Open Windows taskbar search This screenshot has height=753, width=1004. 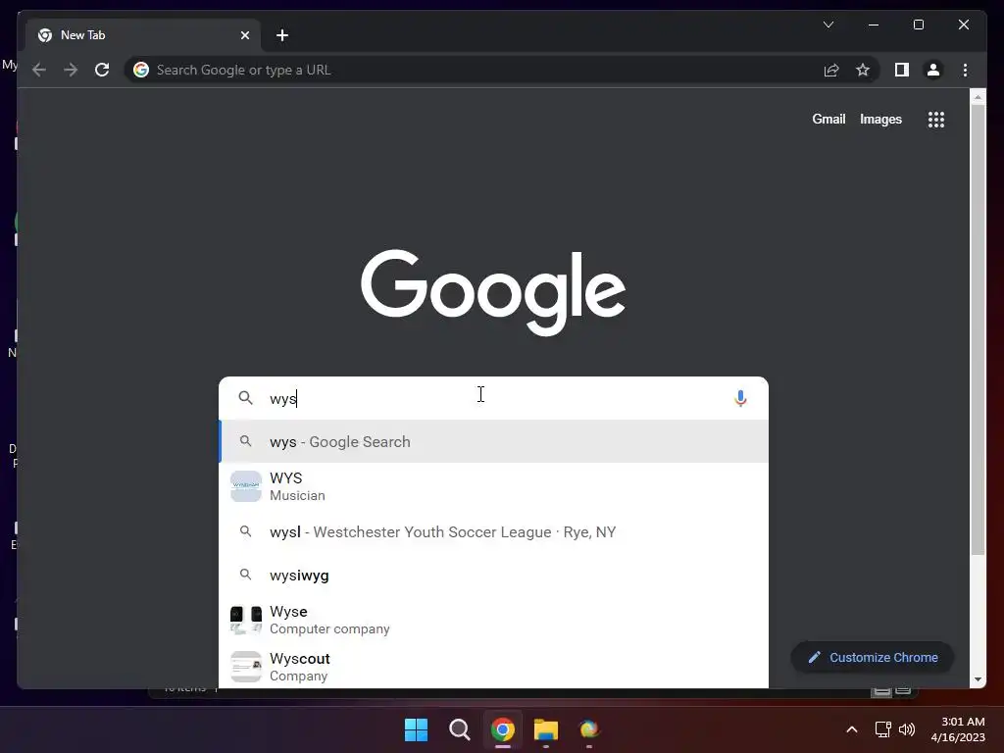click(459, 729)
